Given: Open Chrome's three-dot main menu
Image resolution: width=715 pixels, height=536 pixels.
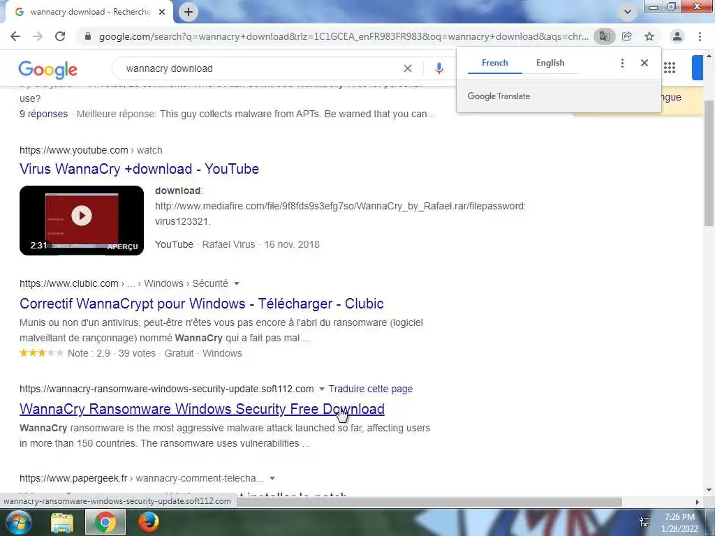Looking at the screenshot, I should [x=700, y=36].
